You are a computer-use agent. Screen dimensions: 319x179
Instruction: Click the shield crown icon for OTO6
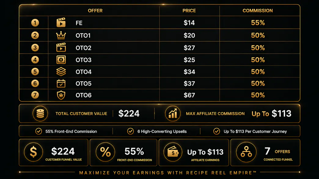click(61, 95)
